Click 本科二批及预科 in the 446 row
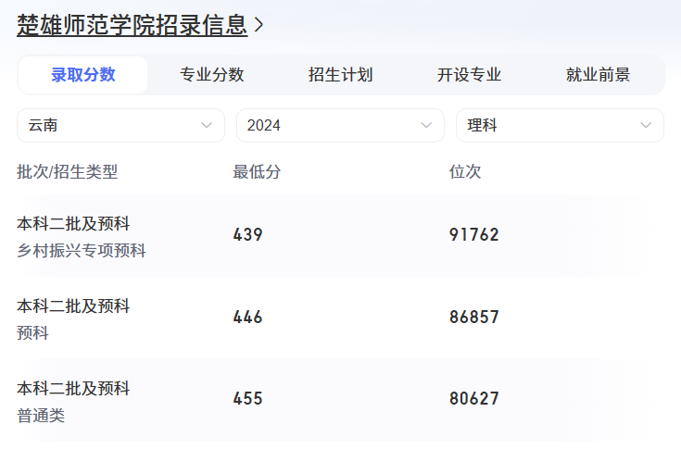The width and height of the screenshot is (681, 449). (x=73, y=306)
